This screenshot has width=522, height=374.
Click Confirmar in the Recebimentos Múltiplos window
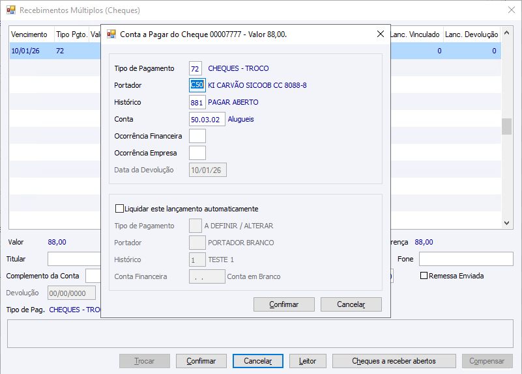pos(201,361)
